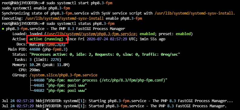Open the man:php-fpm8.3(8) docs link
The image size is (240, 110).
coord(47,44)
